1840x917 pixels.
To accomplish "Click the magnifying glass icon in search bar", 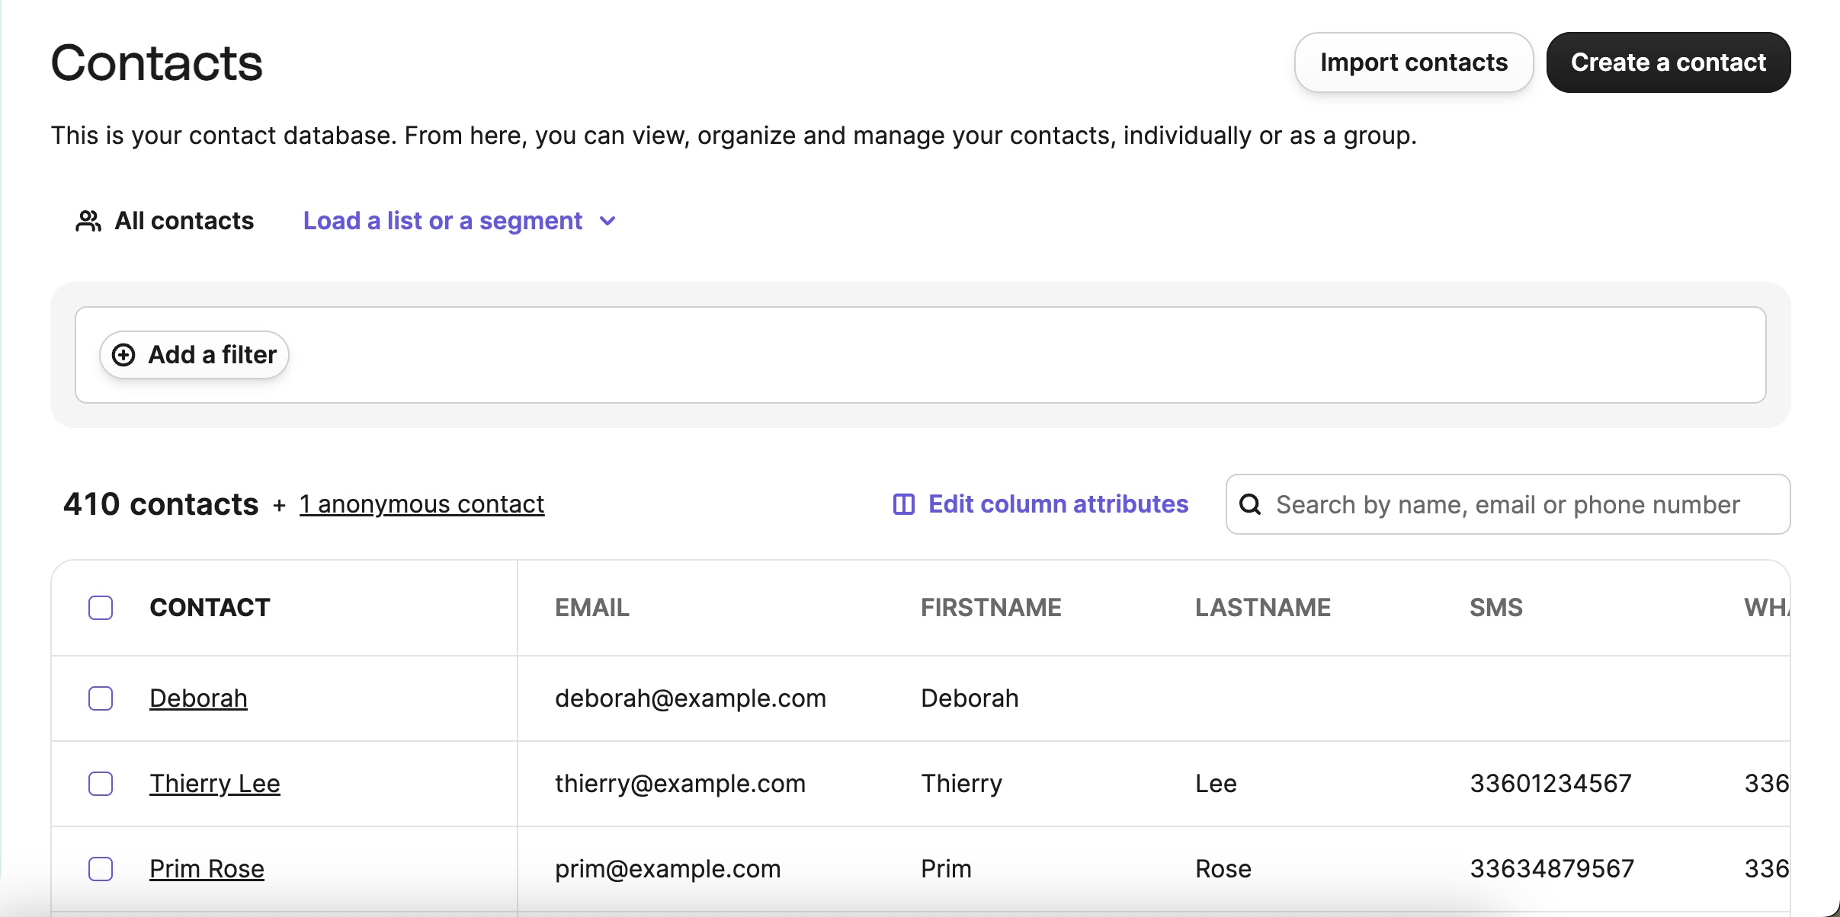I will tap(1250, 504).
